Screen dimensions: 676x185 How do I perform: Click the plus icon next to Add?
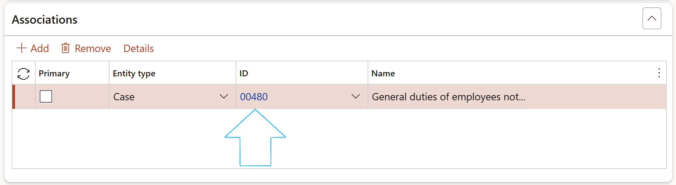click(21, 48)
